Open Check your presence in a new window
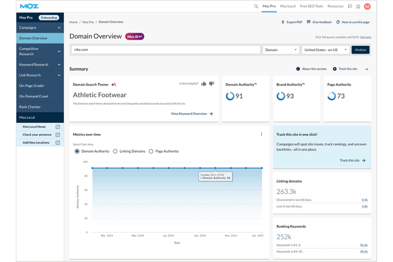The image size is (393, 262). coord(57,135)
